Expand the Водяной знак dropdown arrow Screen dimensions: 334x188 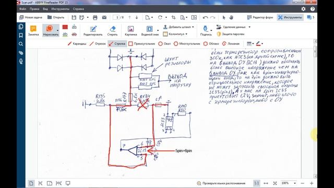coord(158,30)
